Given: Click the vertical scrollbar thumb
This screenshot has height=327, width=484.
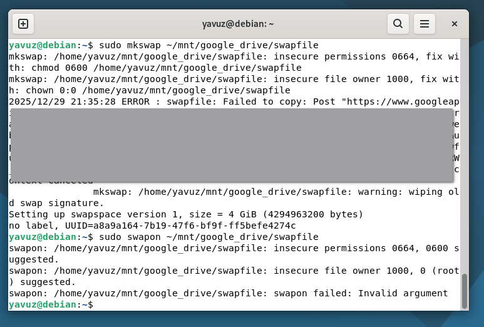Looking at the screenshot, I should [x=464, y=291].
